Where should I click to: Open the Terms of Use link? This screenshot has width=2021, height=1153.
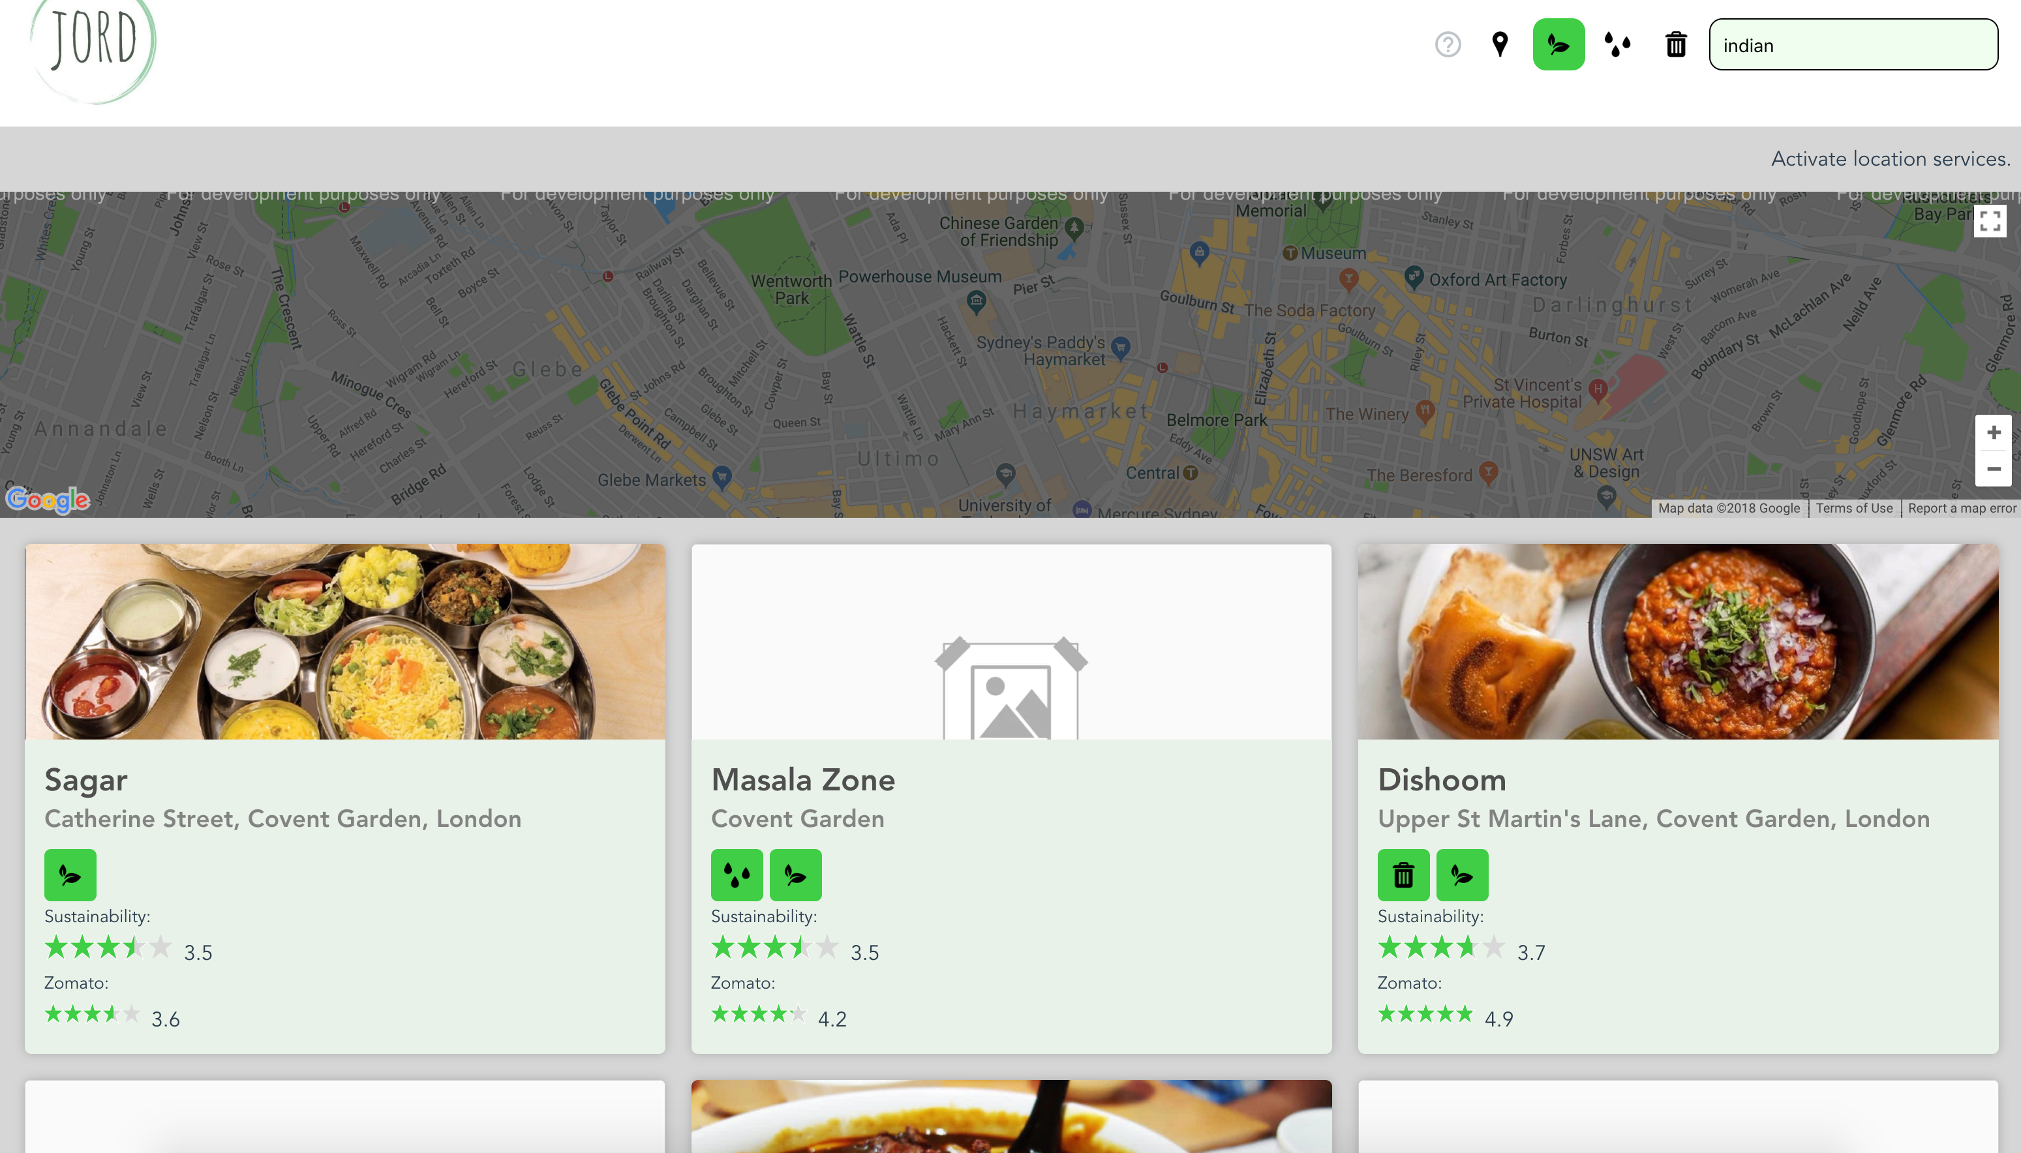point(1854,509)
